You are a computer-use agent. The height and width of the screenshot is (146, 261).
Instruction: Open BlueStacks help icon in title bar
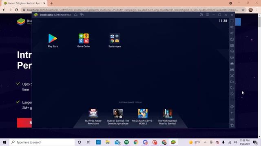pyautogui.click(x=201, y=15)
